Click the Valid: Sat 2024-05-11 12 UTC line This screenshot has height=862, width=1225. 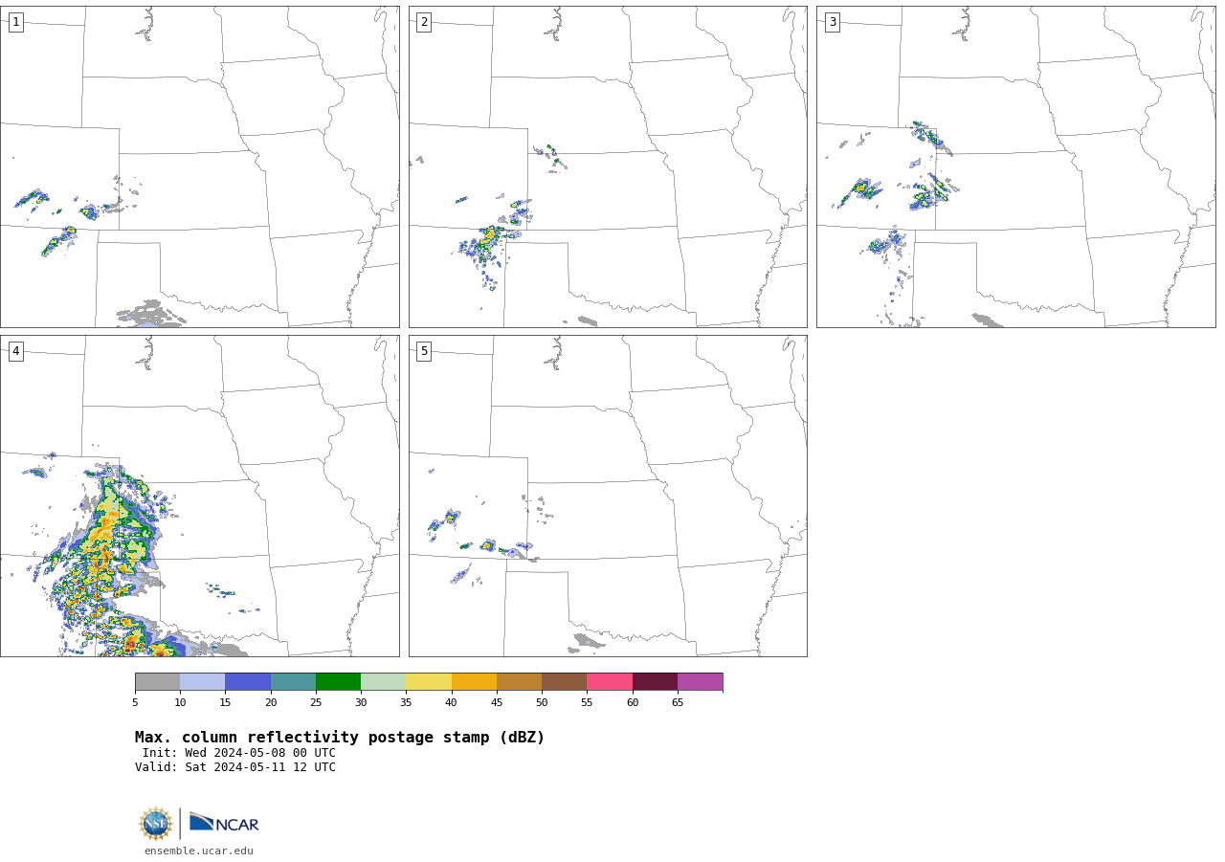[x=235, y=767]
